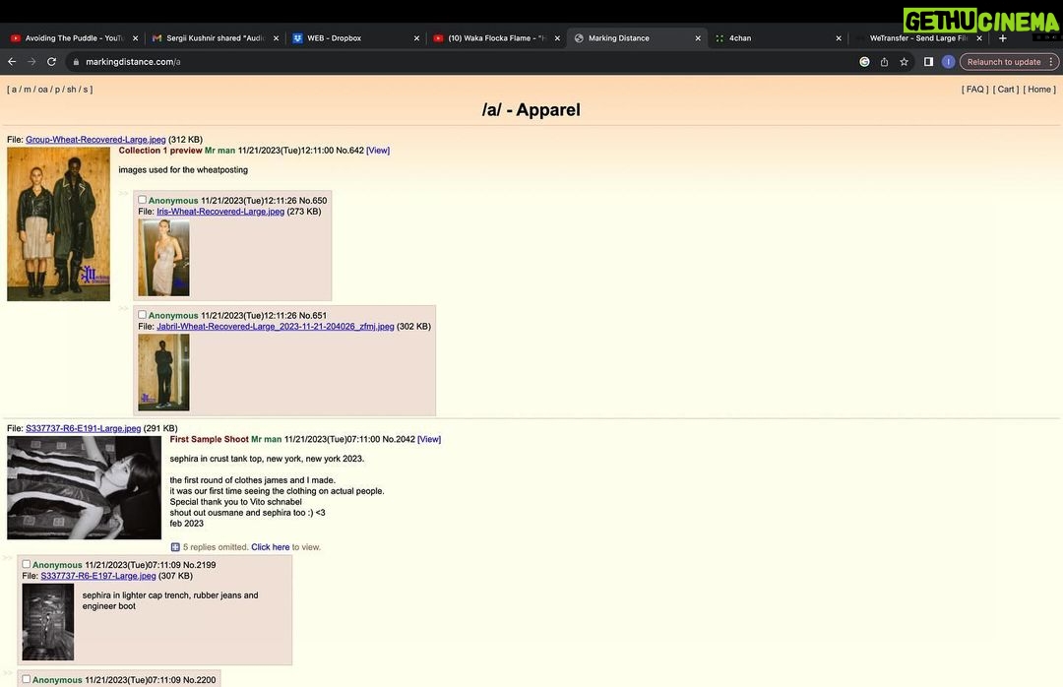
Task: Select the checkbox for post No.2199
Action: point(26,564)
